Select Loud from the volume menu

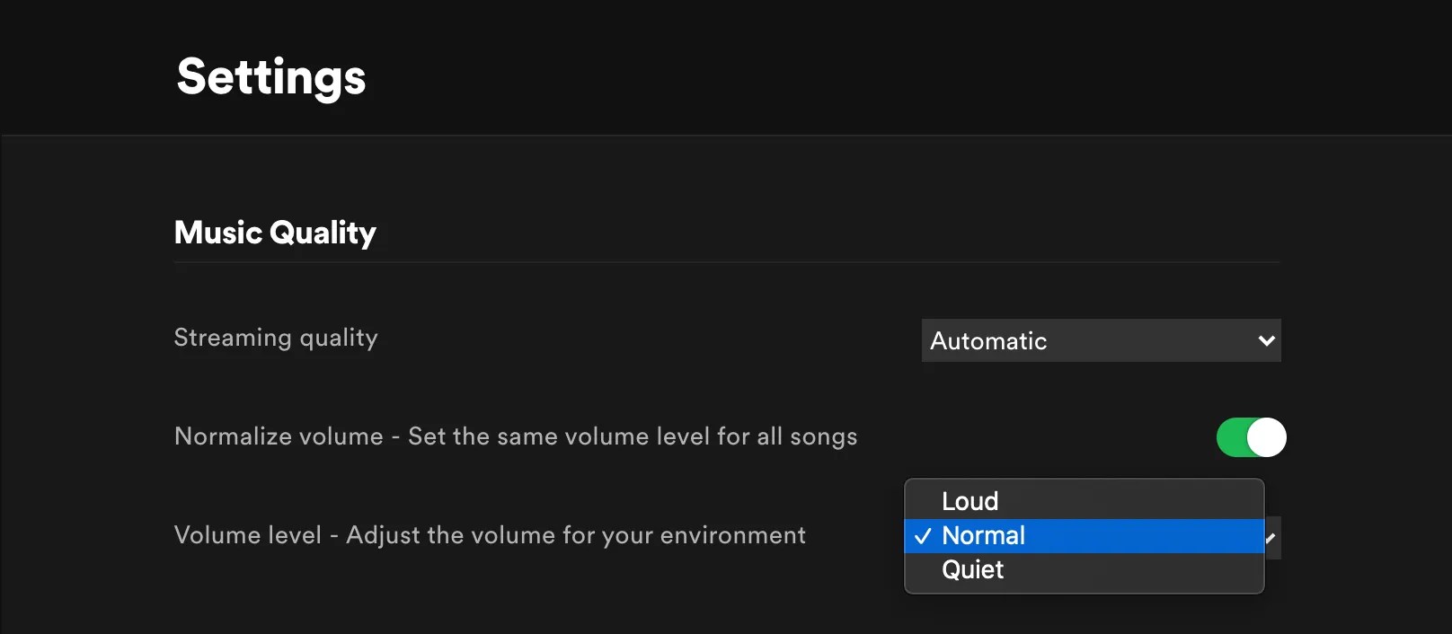tap(970, 501)
